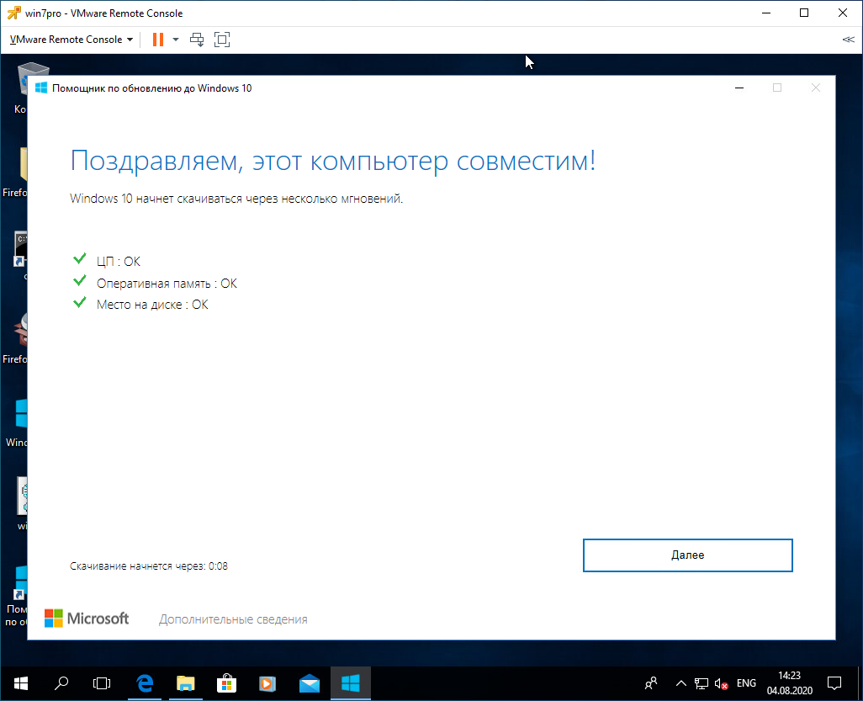The image size is (863, 701).
Task: Click the download countdown timer text
Action: (x=149, y=566)
